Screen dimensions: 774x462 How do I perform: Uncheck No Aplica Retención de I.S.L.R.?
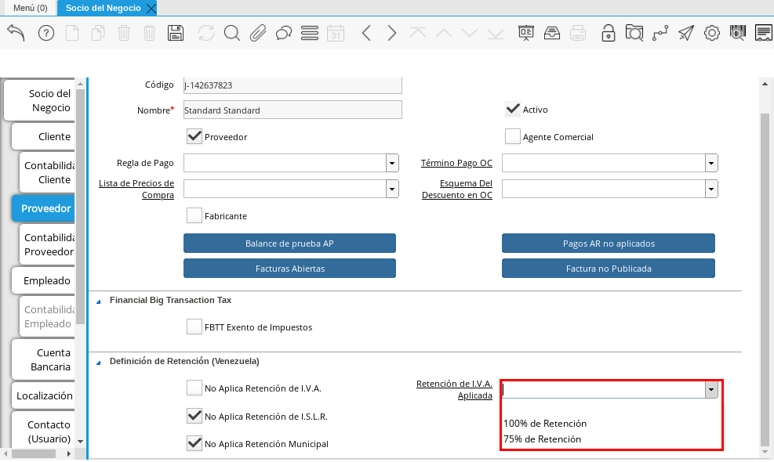[194, 416]
